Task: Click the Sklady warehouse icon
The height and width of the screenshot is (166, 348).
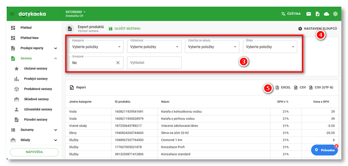Action: point(13,140)
